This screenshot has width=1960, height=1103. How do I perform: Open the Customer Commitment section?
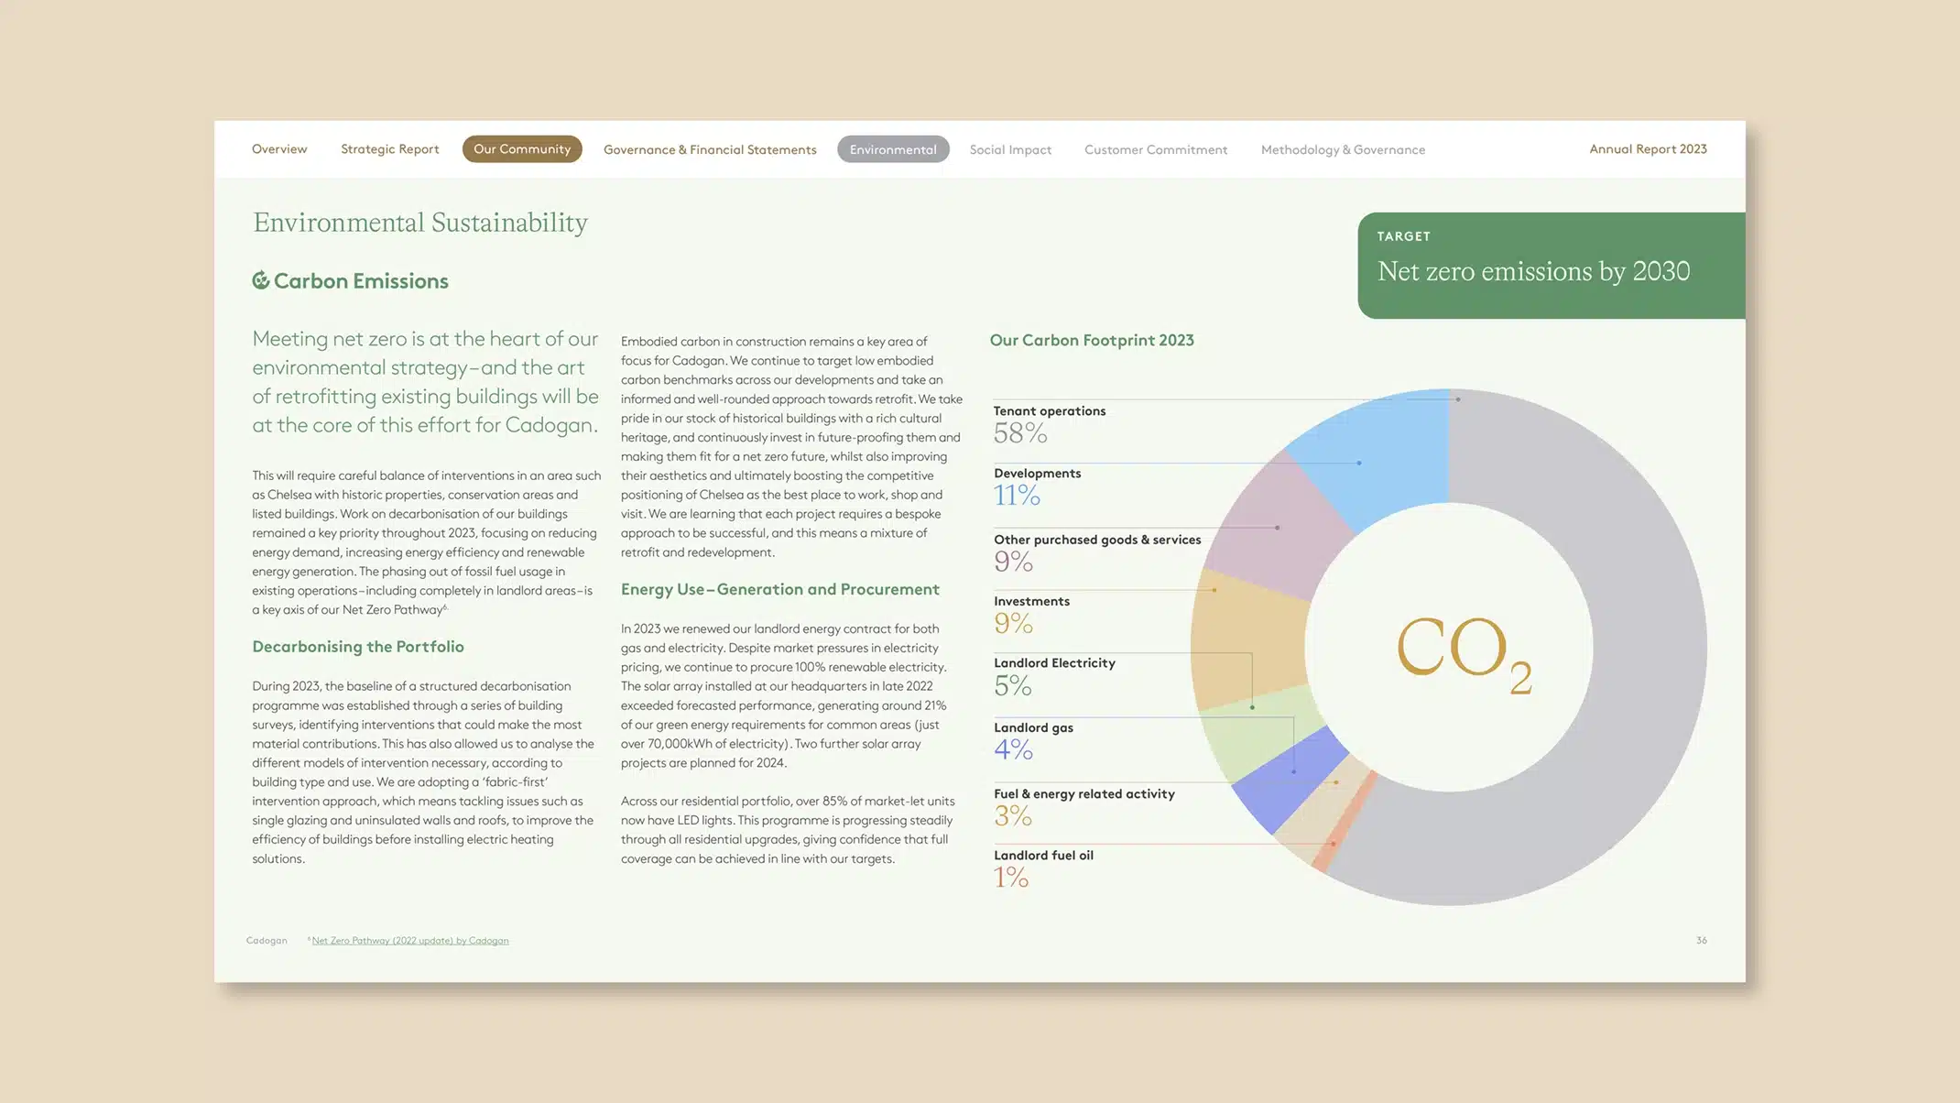tap(1155, 149)
